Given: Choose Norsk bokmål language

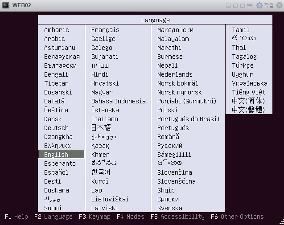Looking at the screenshot, I should [178, 83].
